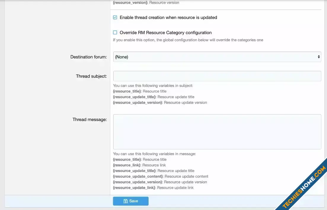Click inside the Thread message textarea

point(217,132)
